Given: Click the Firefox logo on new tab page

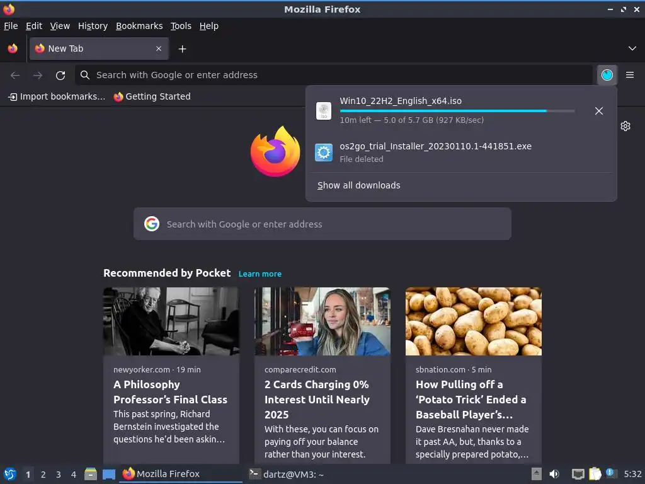Looking at the screenshot, I should click(275, 151).
